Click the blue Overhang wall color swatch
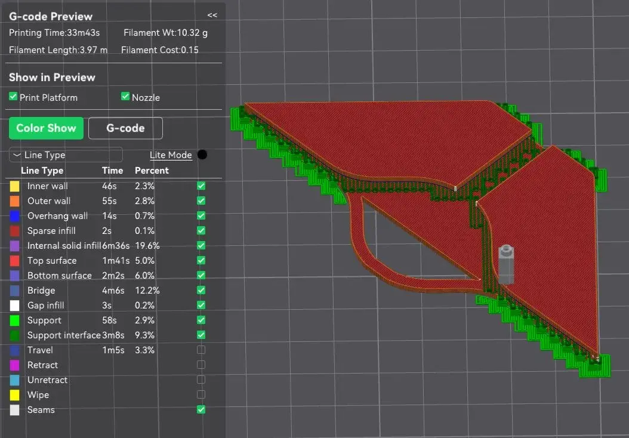 click(x=14, y=216)
